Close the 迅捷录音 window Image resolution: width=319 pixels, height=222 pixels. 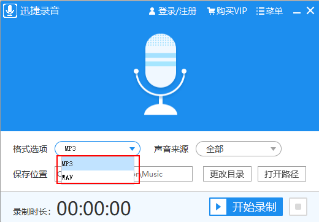pos(310,10)
